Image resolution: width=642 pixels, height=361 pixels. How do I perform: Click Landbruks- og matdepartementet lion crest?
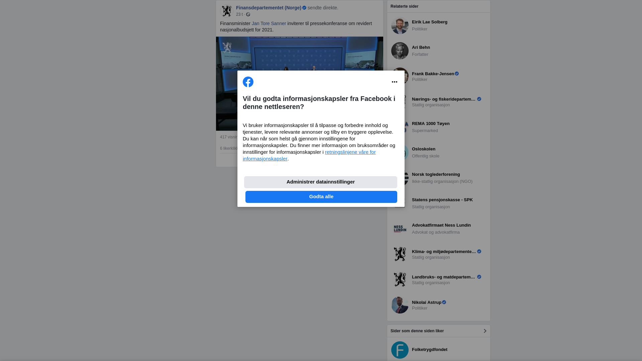[400, 279]
